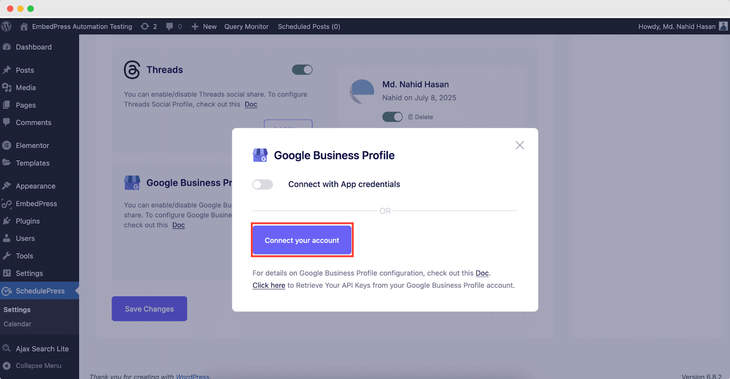The width and height of the screenshot is (730, 379).
Task: Click the updates refresh icon in the admin bar
Action: pyautogui.click(x=145, y=26)
